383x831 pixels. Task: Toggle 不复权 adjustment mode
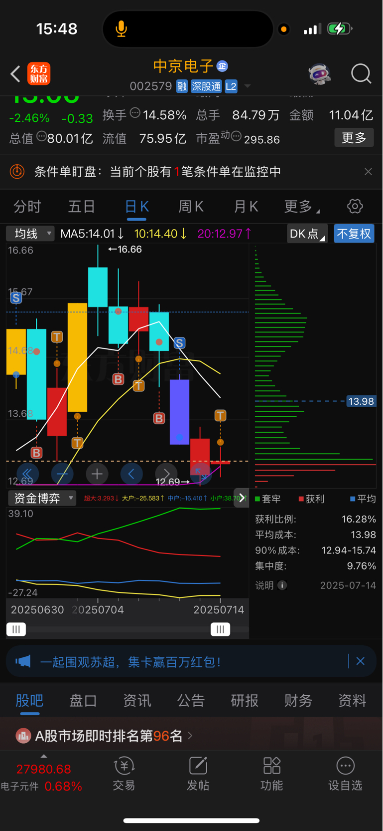pos(354,233)
